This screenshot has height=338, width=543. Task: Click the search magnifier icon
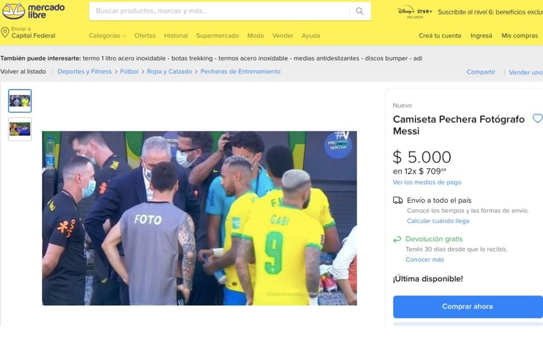coord(360,11)
